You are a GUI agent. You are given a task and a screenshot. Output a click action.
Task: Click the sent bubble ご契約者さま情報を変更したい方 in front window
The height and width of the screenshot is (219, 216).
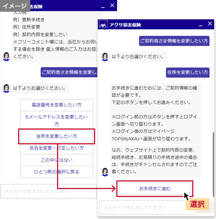point(174,41)
